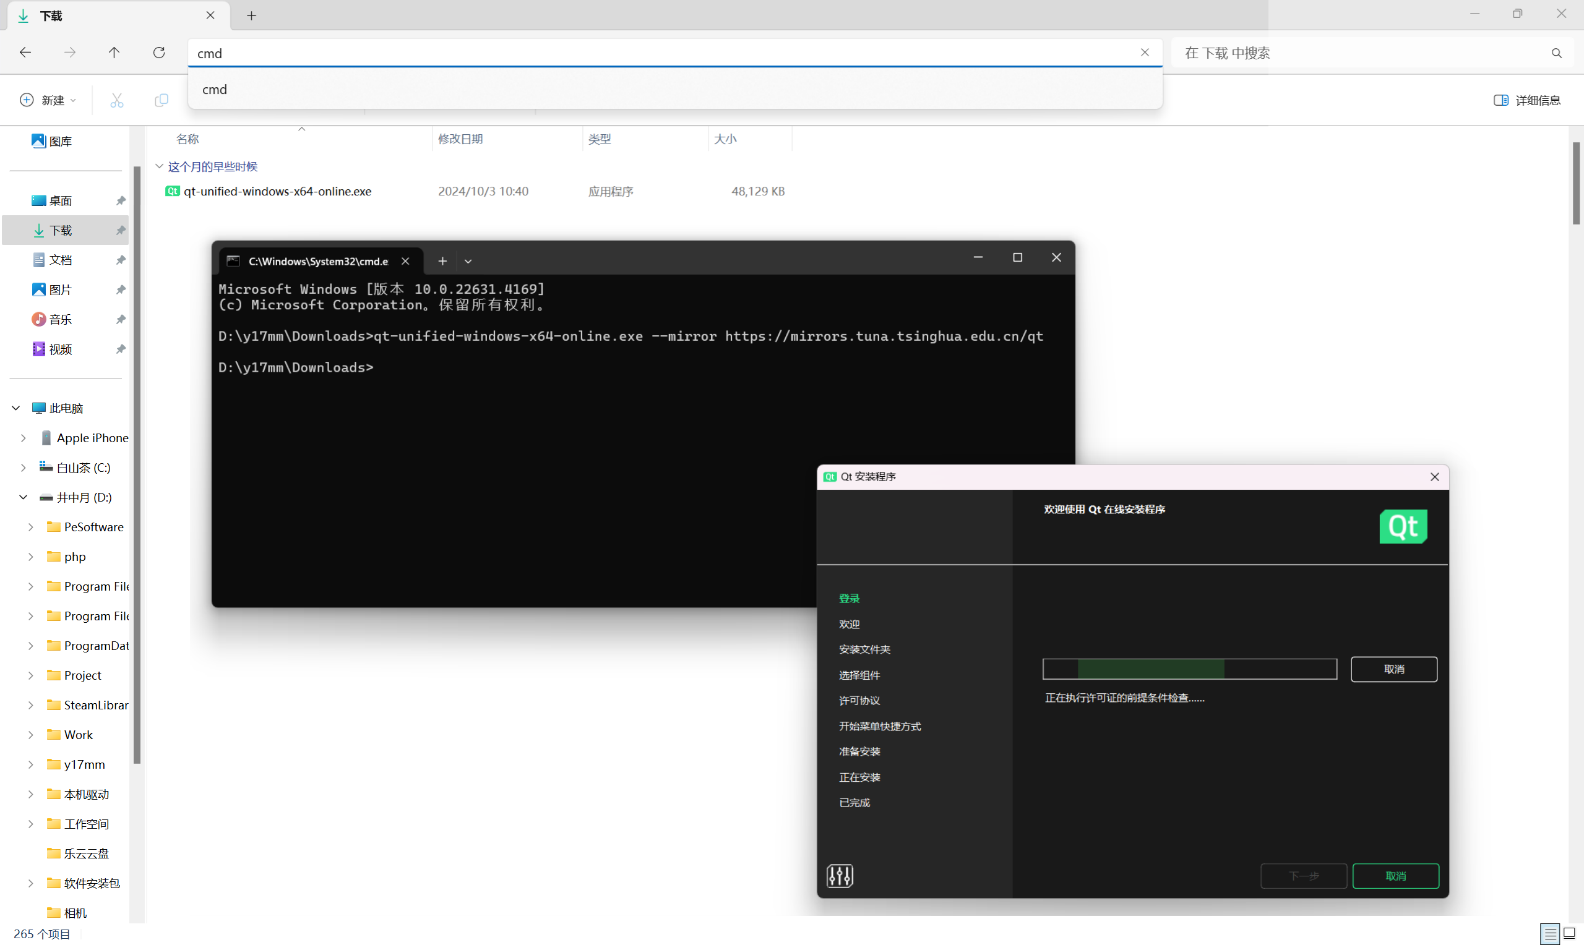The width and height of the screenshot is (1584, 945).
Task: Go back using Explorer back arrow
Action: click(25, 53)
